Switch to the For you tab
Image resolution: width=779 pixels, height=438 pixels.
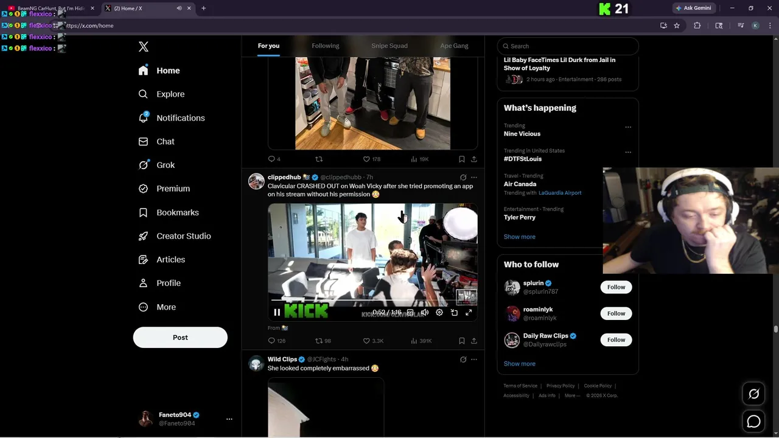point(268,46)
